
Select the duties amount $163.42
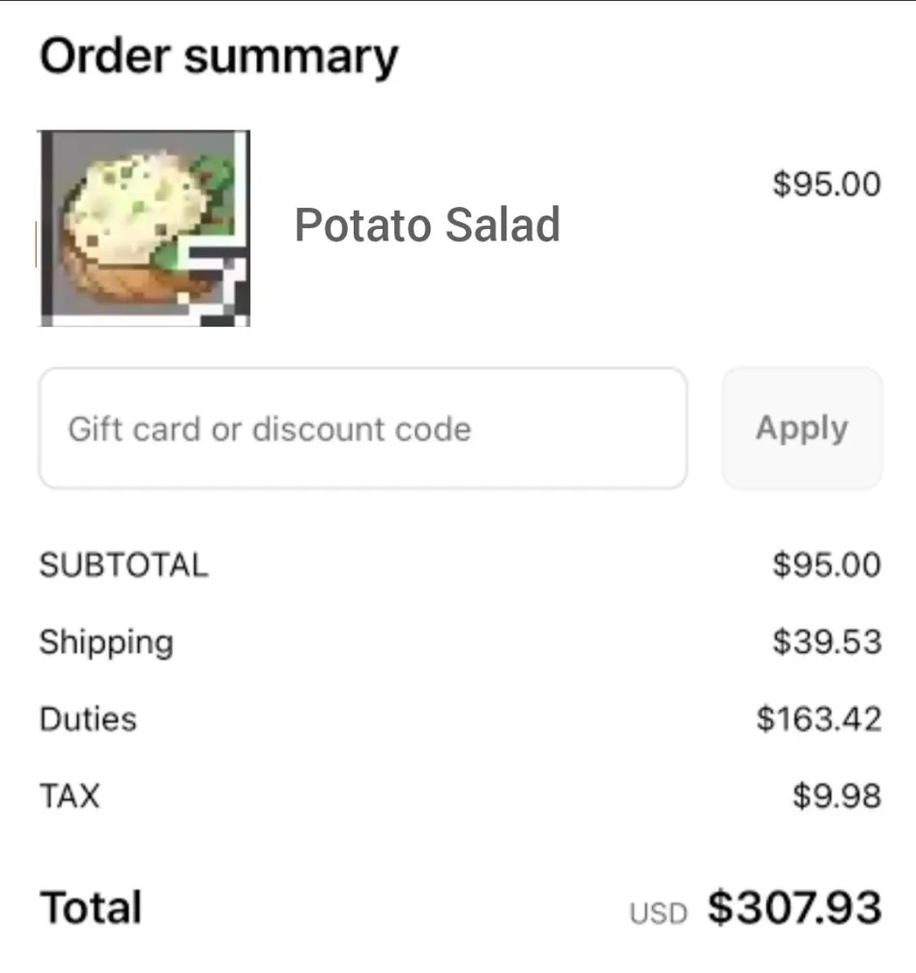(x=818, y=719)
